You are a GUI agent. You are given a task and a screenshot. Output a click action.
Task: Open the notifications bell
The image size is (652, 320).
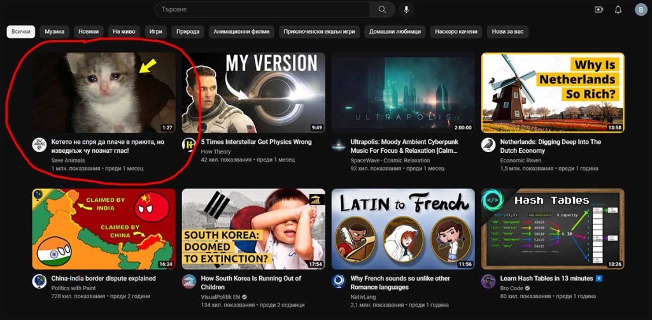[x=618, y=10]
